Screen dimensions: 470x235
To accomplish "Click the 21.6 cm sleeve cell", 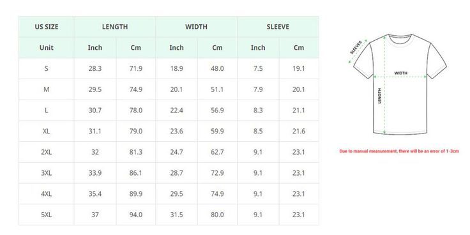I will coord(299,132).
